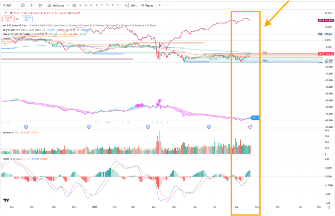Click the dividend D marker below late June
The image size is (335, 216).
pyautogui.click(x=209, y=127)
